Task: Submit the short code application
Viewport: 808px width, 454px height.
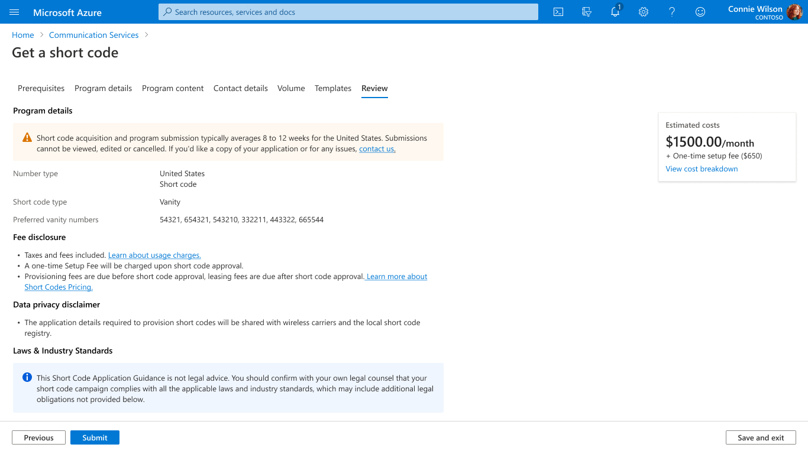Action: pos(95,437)
